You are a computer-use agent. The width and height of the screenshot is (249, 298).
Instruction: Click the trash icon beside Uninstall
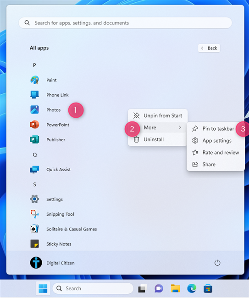(136, 139)
